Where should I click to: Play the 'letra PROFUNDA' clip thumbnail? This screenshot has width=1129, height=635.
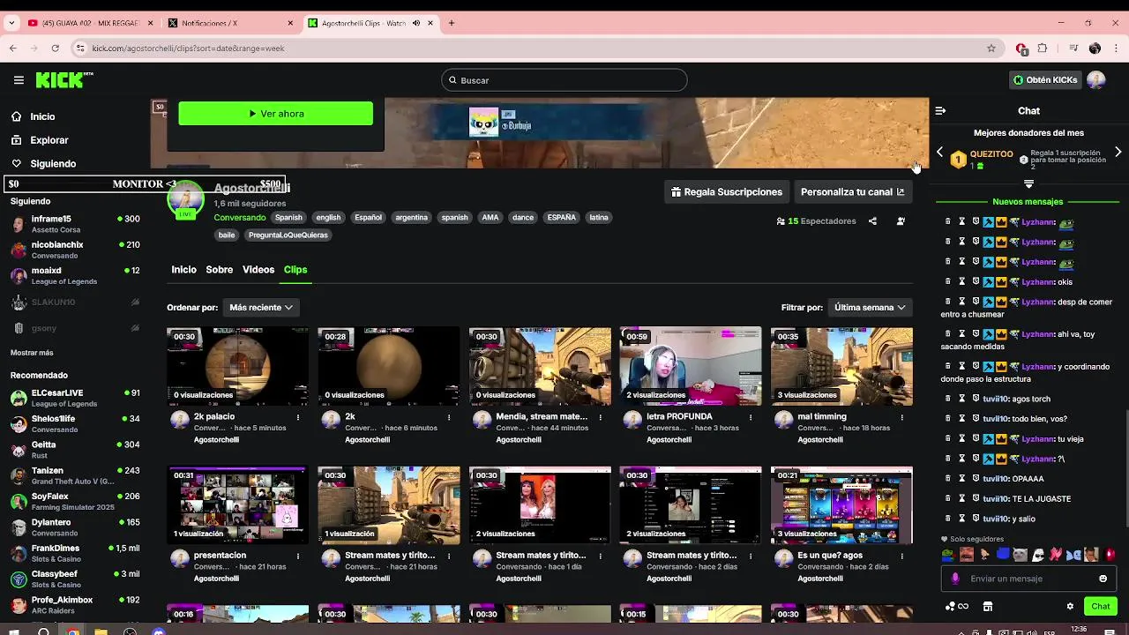pyautogui.click(x=691, y=367)
